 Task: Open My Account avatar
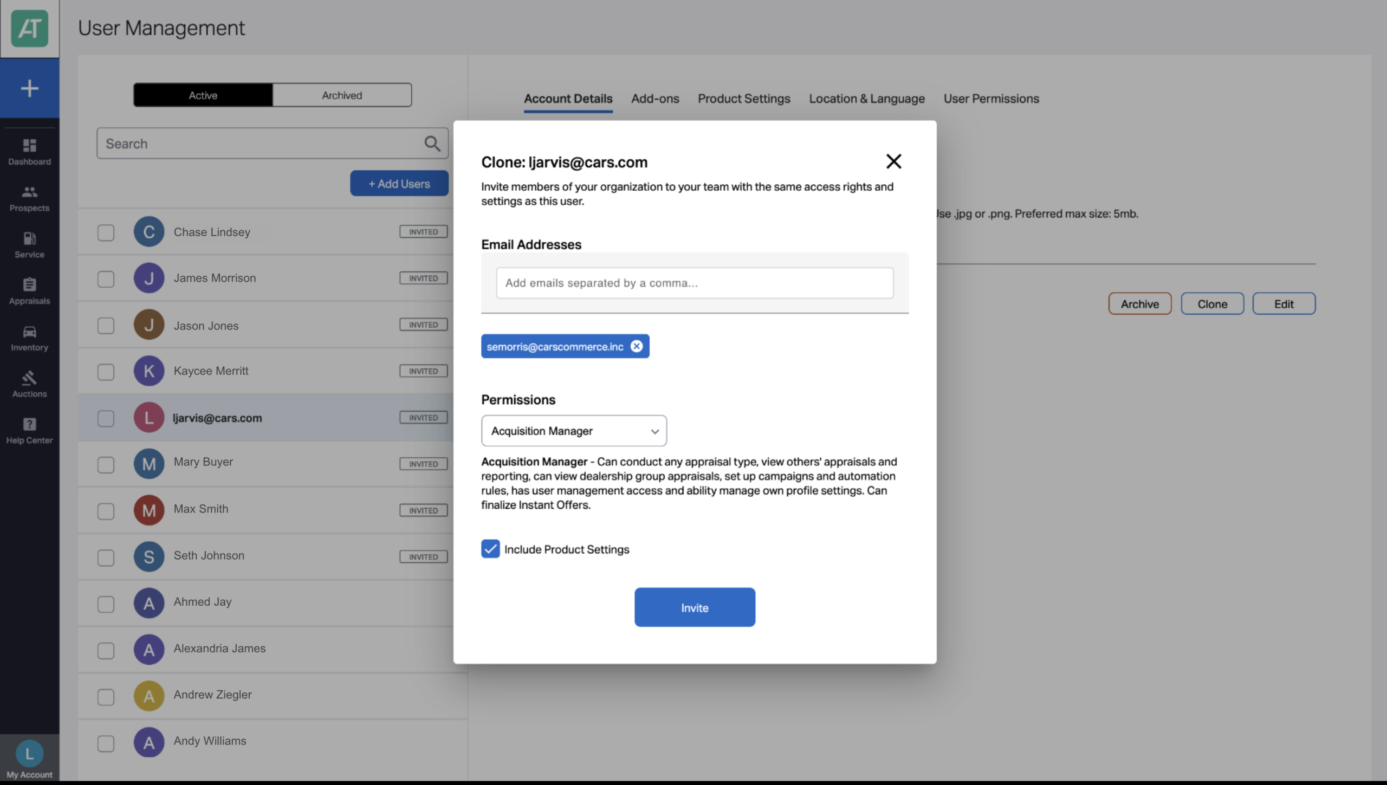(x=29, y=753)
